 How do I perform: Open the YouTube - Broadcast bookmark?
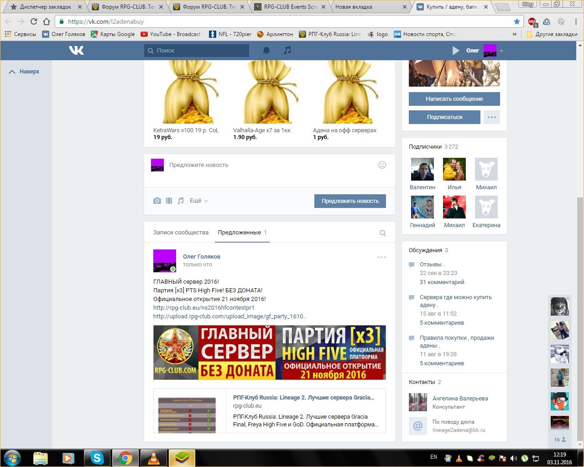click(x=171, y=34)
